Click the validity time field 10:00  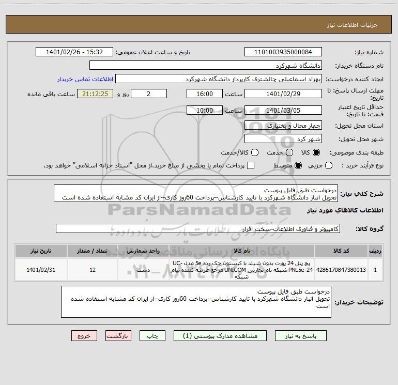pyautogui.click(x=205, y=110)
